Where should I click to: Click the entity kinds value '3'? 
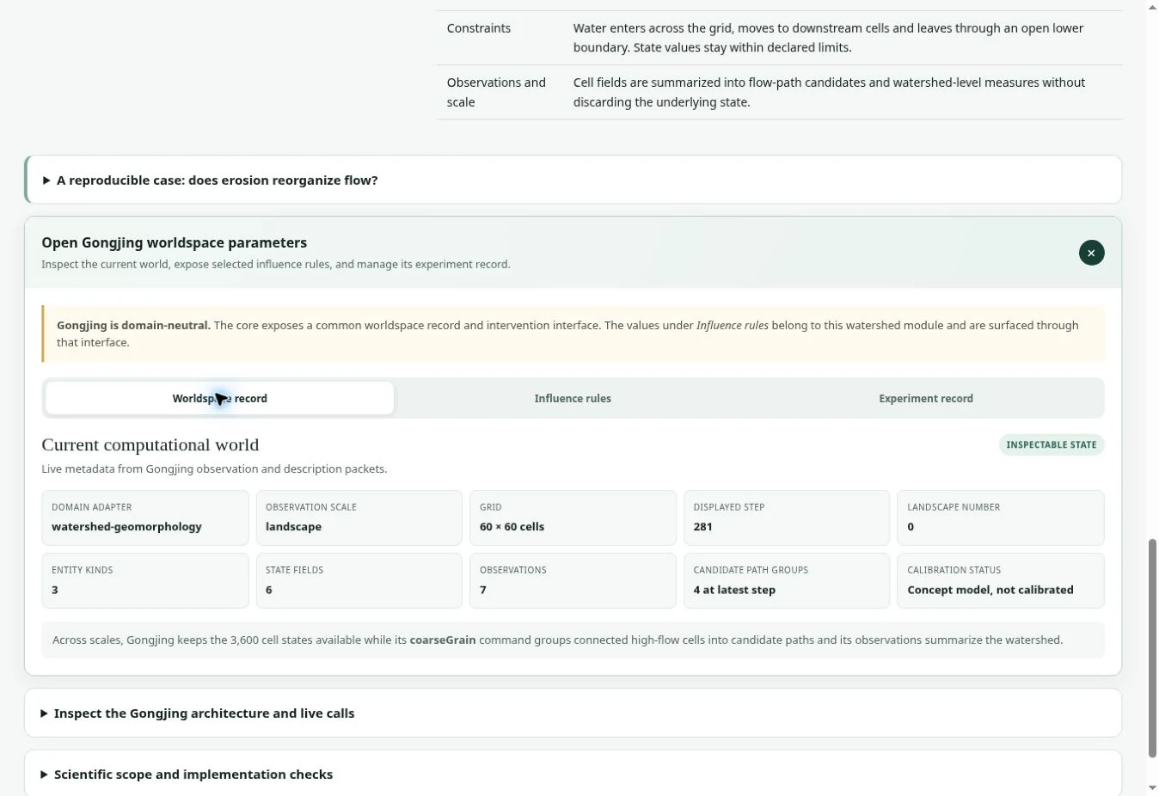click(55, 590)
